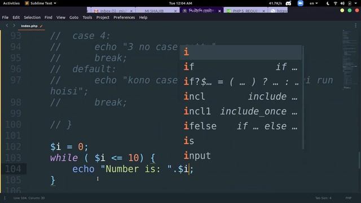
Task: Choose the 'incl' include completion
Action: click(241, 96)
